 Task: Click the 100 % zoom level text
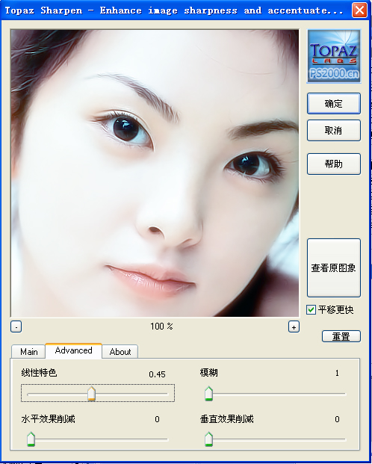(161, 327)
